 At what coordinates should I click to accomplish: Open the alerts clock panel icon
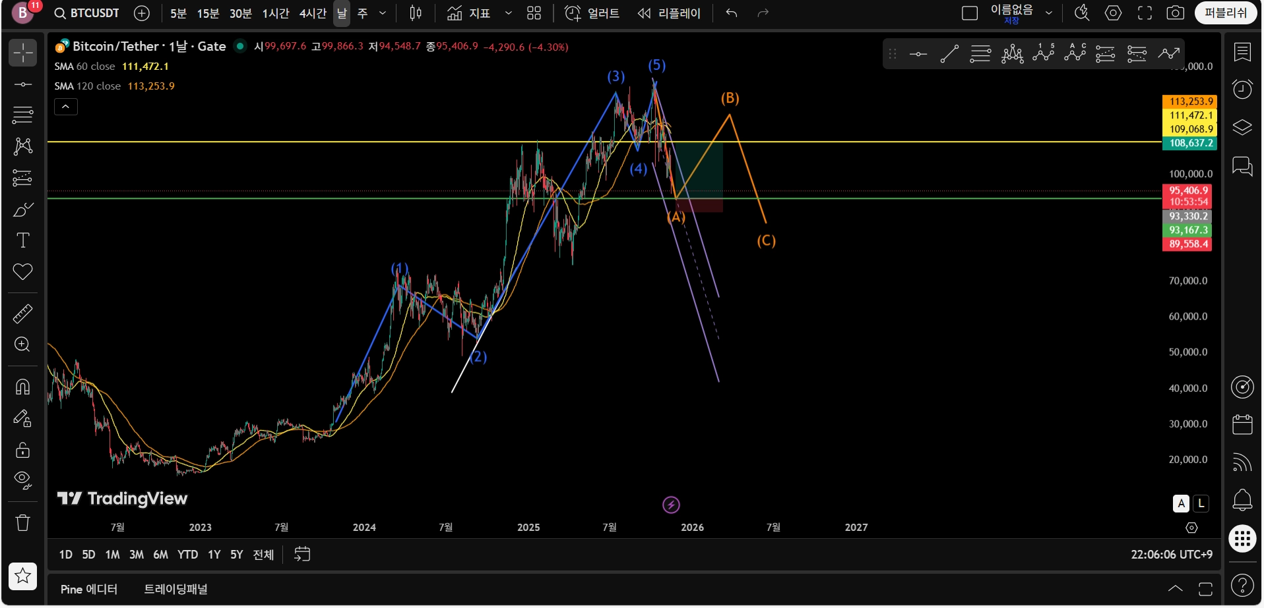pos(1242,89)
